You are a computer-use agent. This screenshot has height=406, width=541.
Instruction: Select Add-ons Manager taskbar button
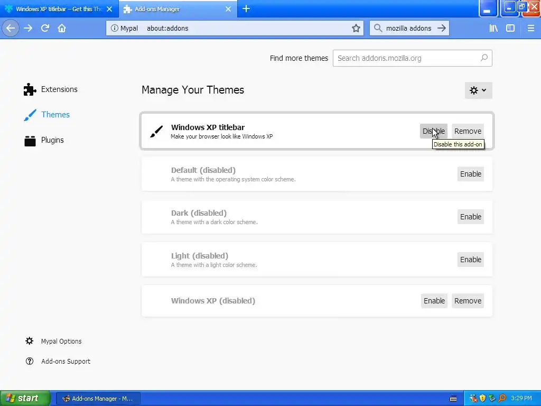[98, 399]
